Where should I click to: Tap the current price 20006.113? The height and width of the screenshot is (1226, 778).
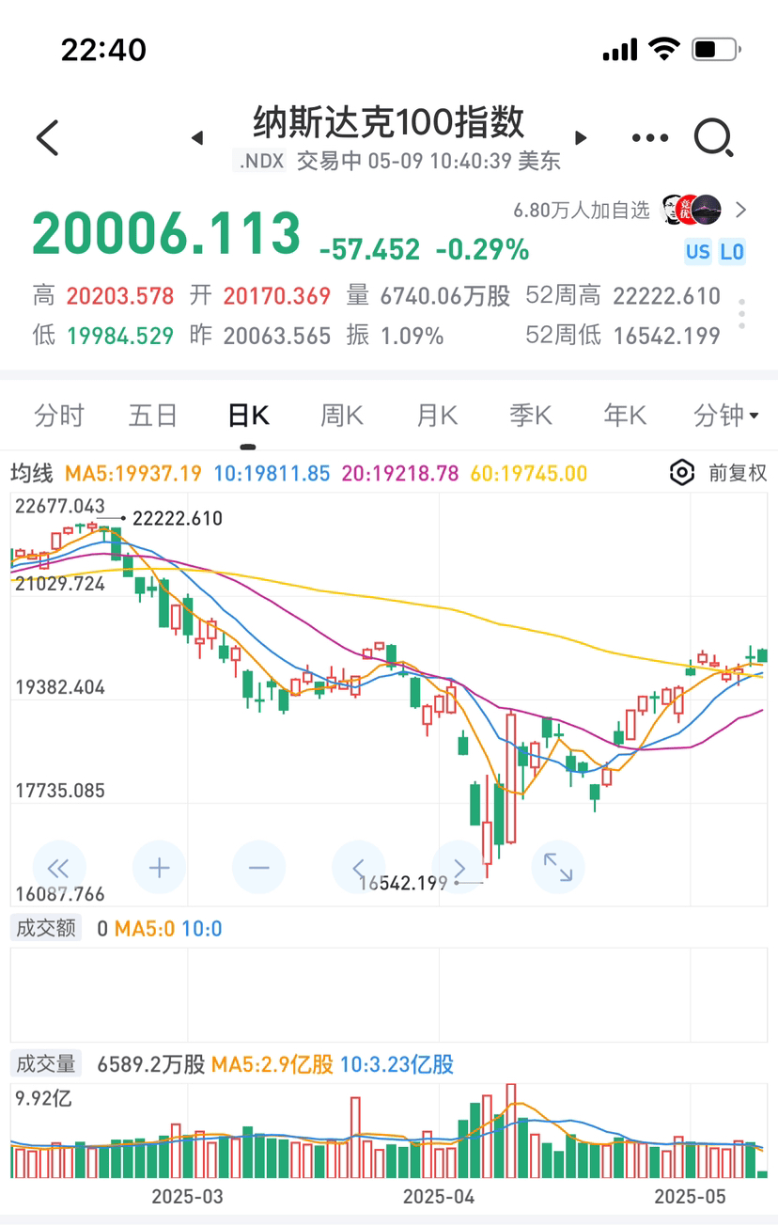point(166,233)
